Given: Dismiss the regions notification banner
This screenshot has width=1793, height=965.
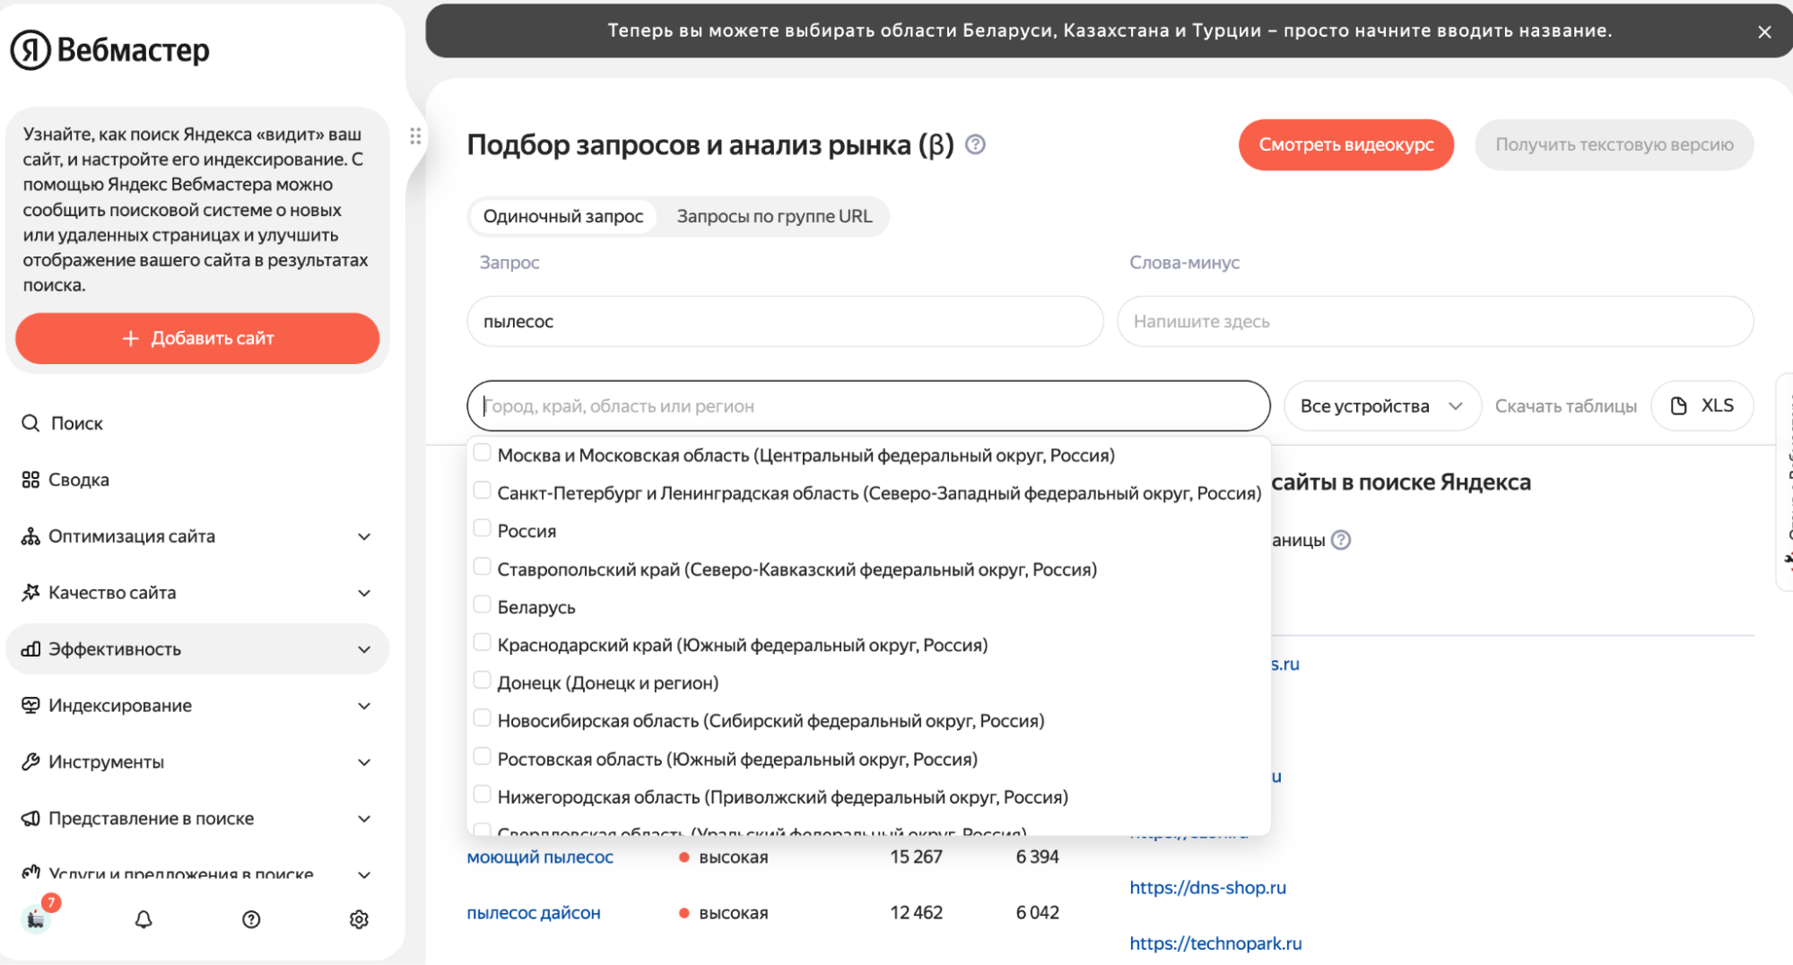Looking at the screenshot, I should click(1764, 31).
